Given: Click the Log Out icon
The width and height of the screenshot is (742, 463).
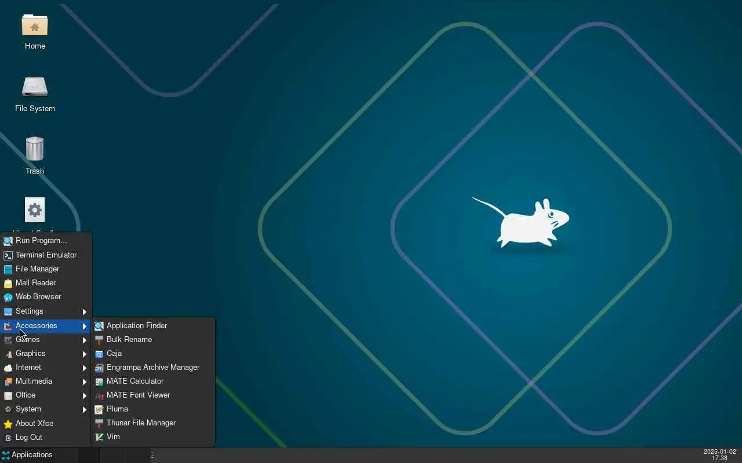Looking at the screenshot, I should 8,438.
